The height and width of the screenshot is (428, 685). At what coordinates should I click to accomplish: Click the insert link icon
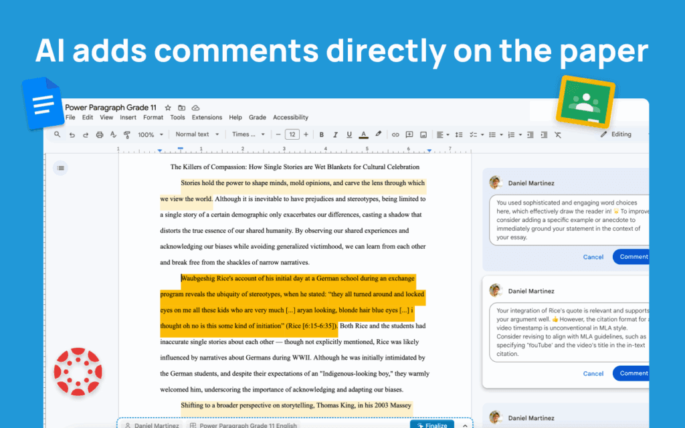[x=395, y=134]
